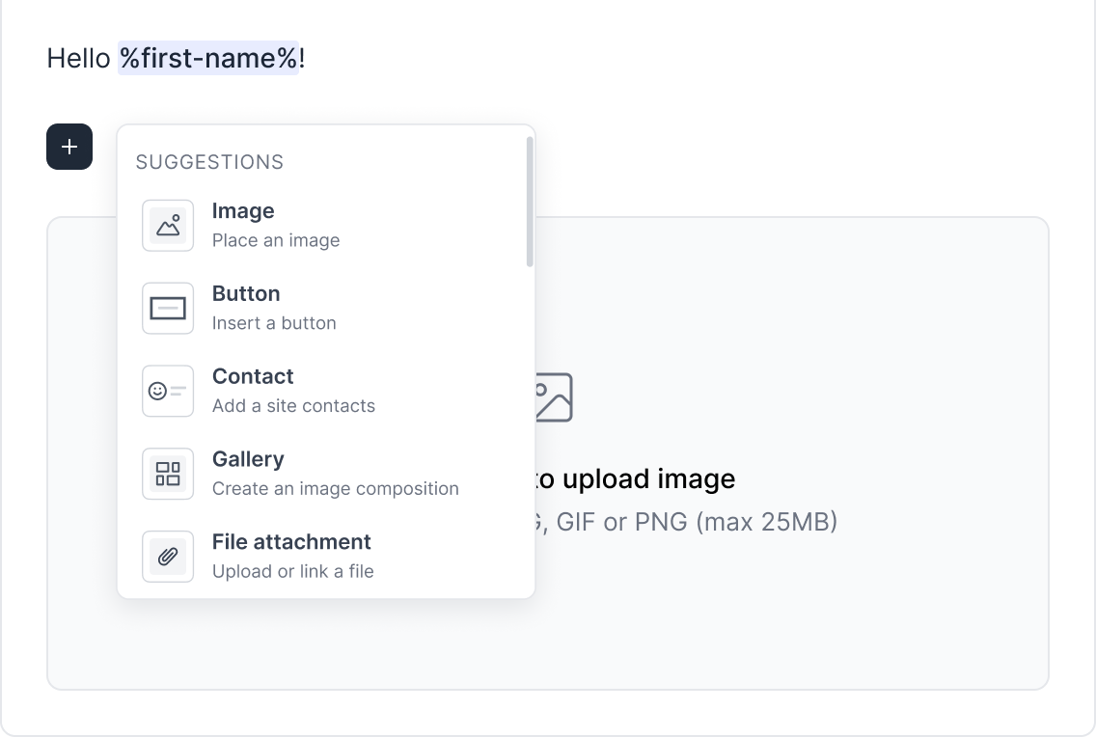Image resolution: width=1096 pixels, height=737 pixels.
Task: Click the image placeholder icon in upload area
Action: (x=555, y=397)
